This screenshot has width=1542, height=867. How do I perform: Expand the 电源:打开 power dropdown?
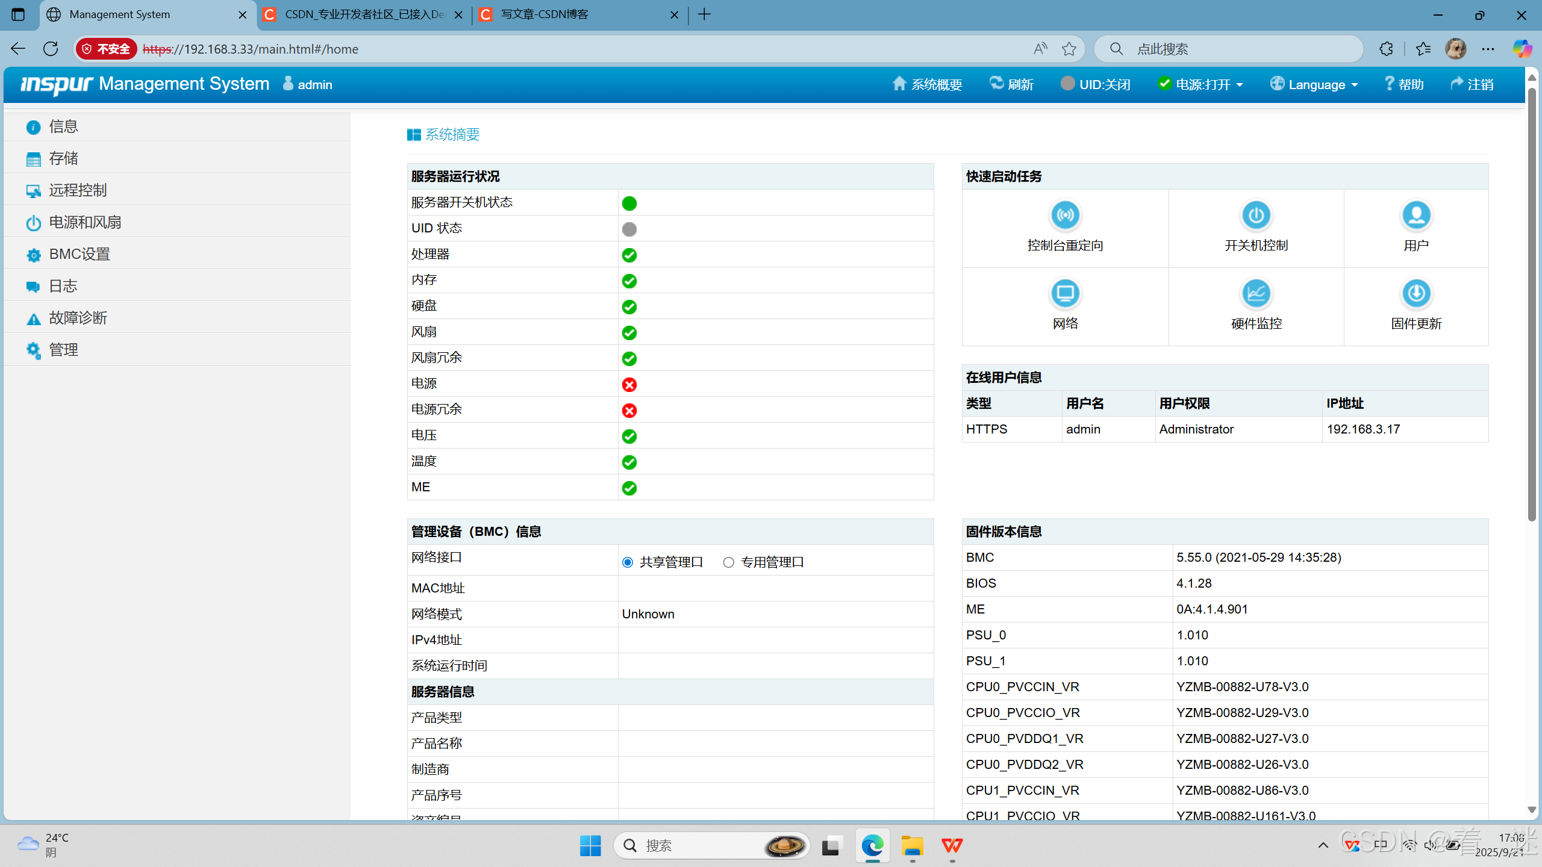click(1200, 84)
